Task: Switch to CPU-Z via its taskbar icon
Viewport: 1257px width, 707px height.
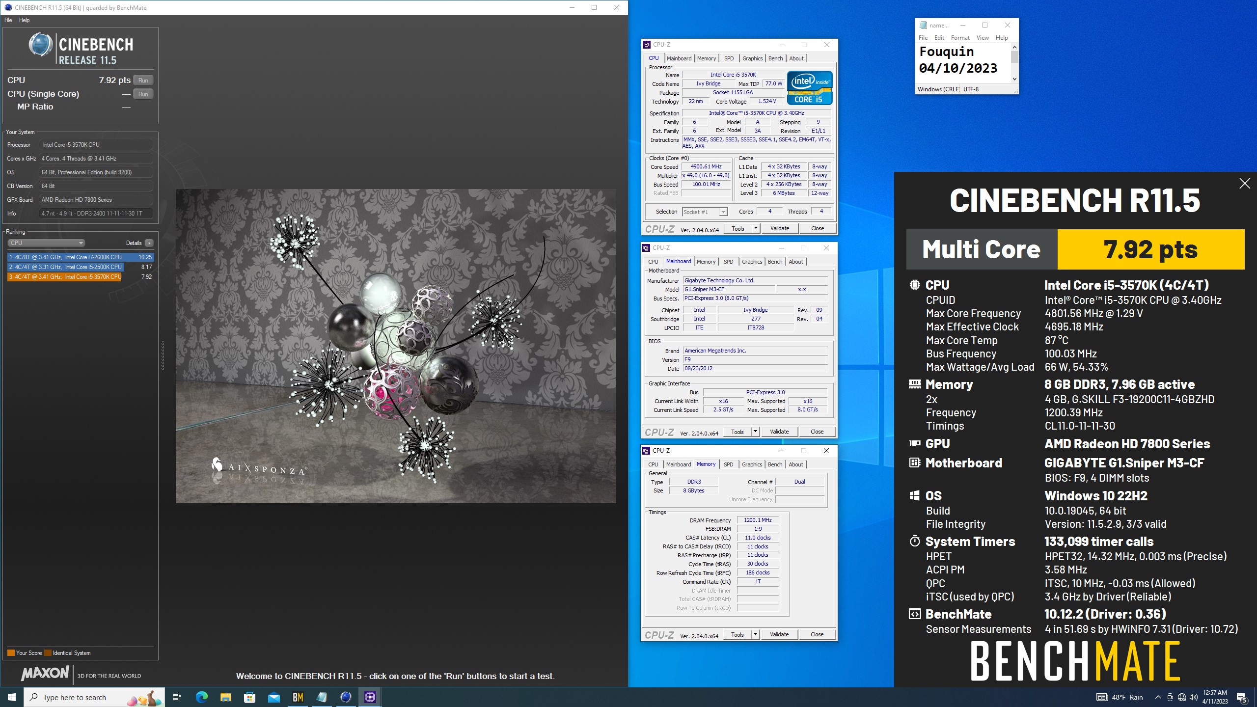Action: pos(370,697)
